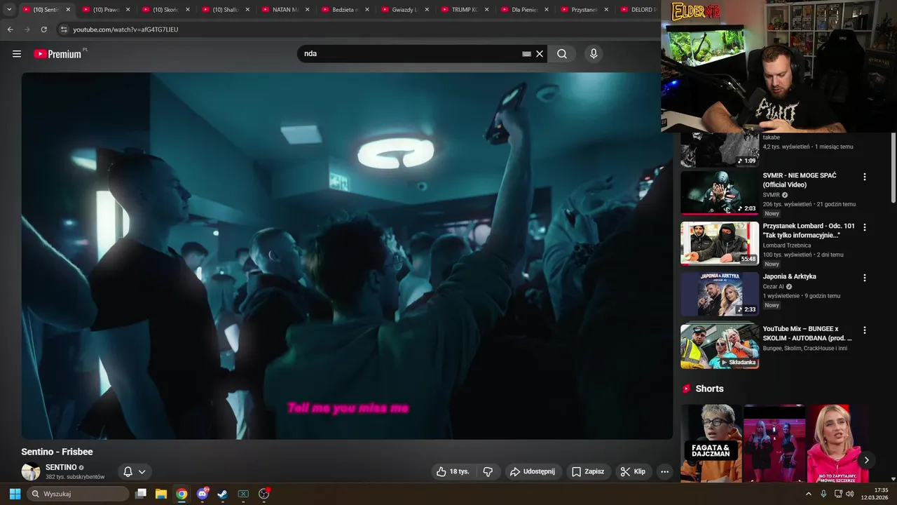
Task: Click the video player to pause
Action: click(347, 256)
